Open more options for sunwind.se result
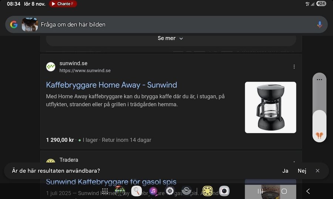This screenshot has width=333, height=199. click(x=294, y=67)
